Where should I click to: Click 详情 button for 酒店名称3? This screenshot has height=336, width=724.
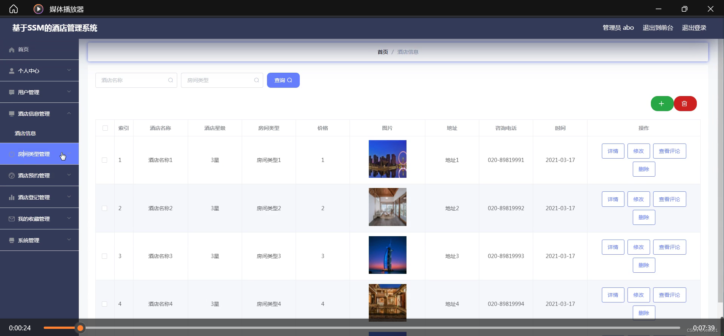613,247
